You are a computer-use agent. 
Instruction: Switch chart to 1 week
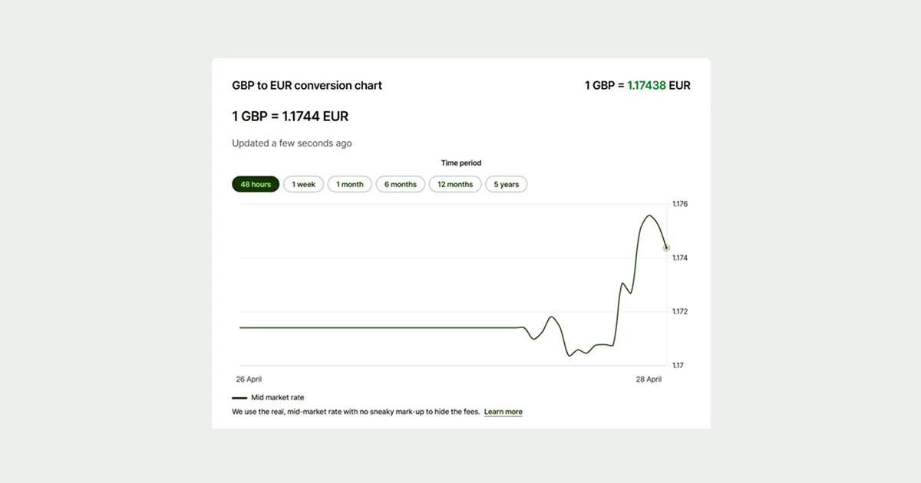click(303, 185)
